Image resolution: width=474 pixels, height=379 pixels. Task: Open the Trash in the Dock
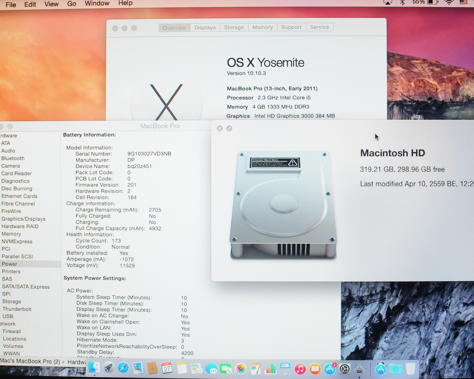pos(410,369)
